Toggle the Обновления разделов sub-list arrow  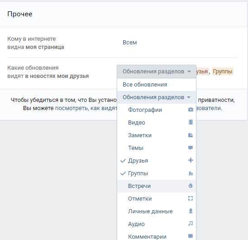pyautogui.click(x=189, y=97)
